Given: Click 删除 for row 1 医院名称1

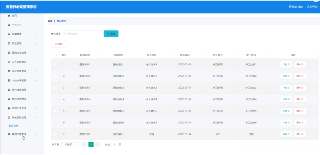Looking at the screenshot, I should tap(300, 64).
